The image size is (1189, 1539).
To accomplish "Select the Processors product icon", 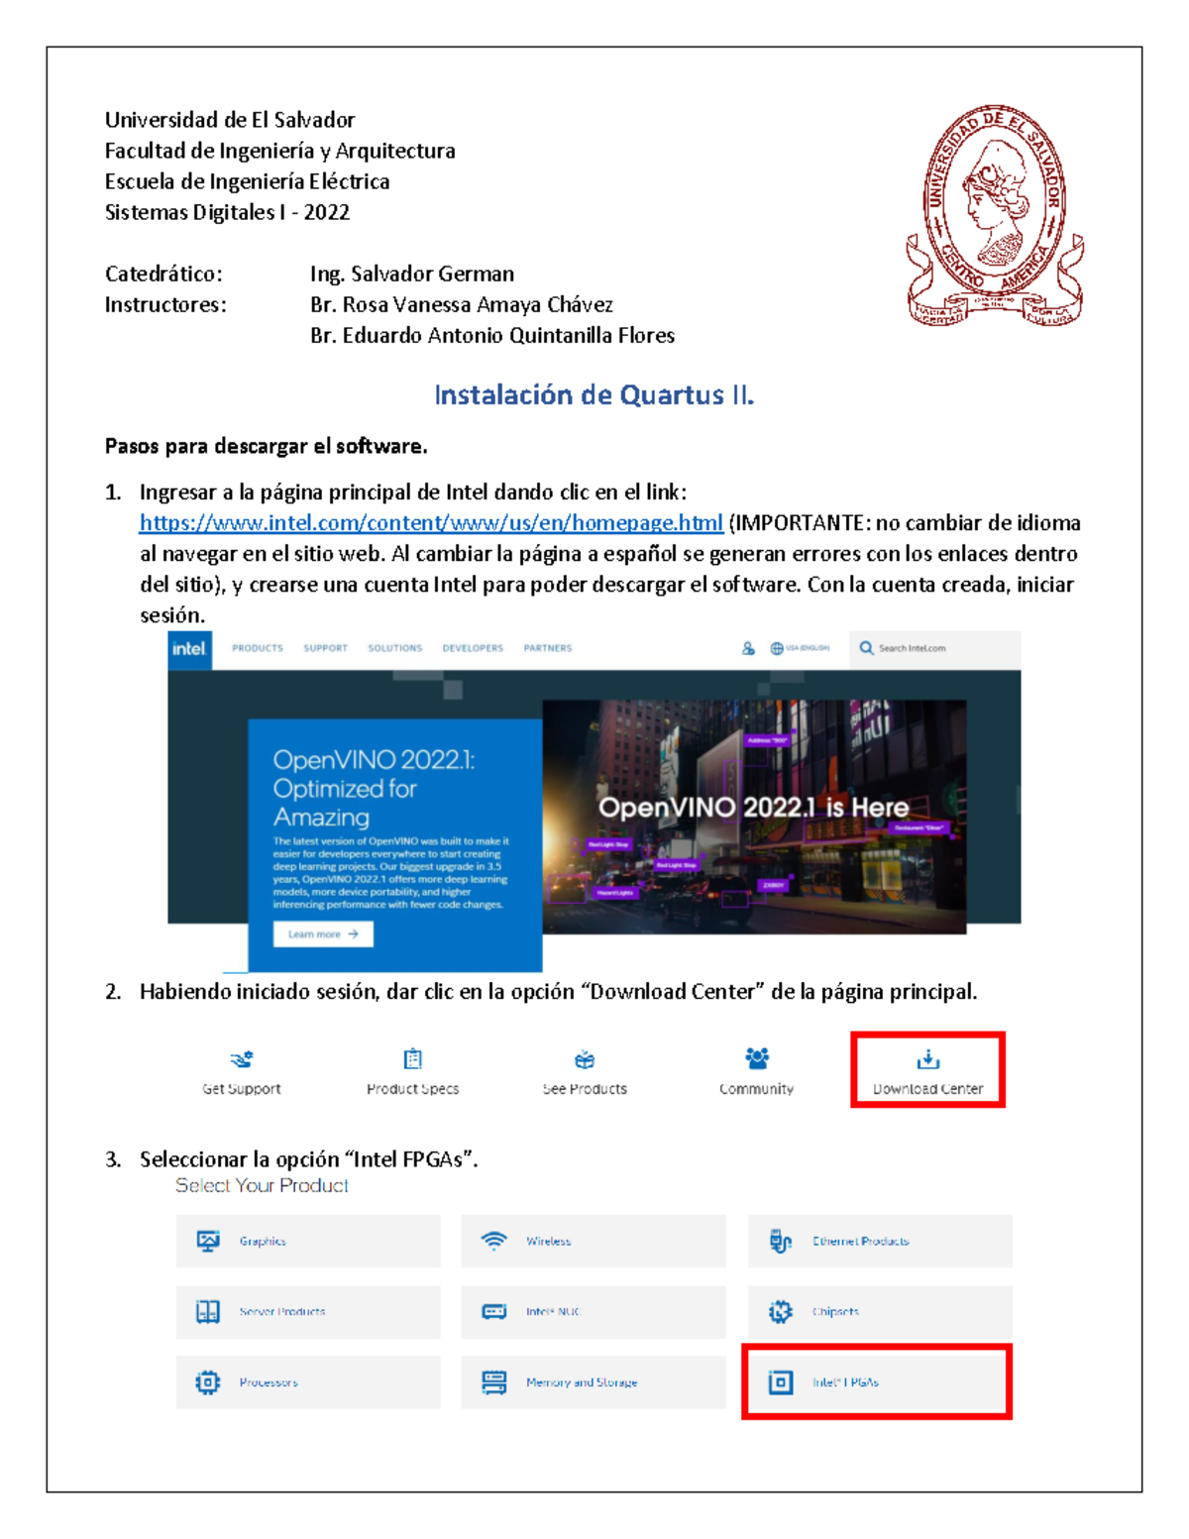I will pyautogui.click(x=207, y=1379).
